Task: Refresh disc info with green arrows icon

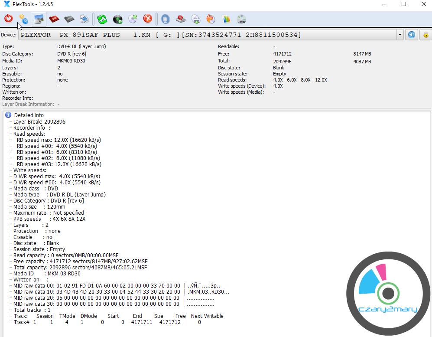Action: (x=102, y=19)
